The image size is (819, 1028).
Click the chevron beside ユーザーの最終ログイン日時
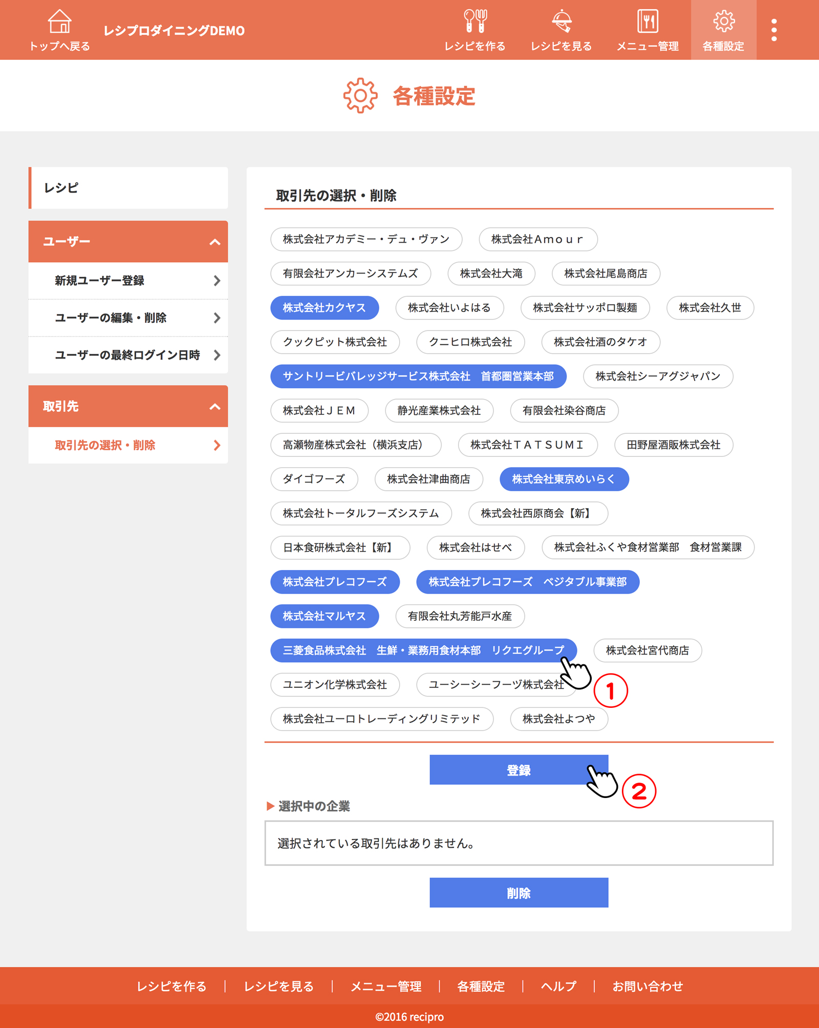click(217, 355)
